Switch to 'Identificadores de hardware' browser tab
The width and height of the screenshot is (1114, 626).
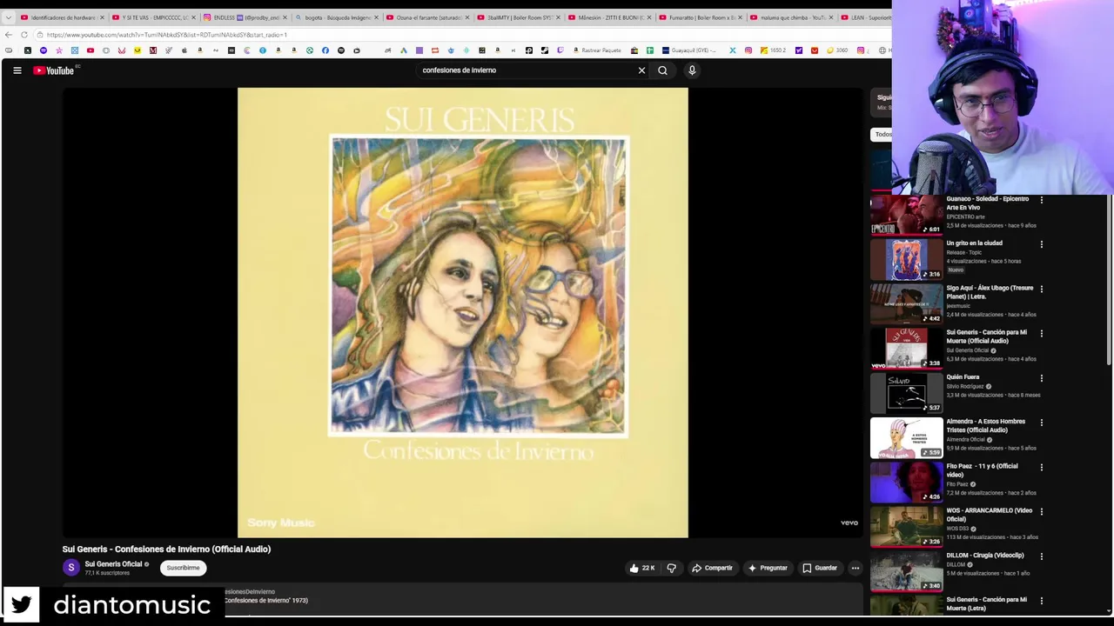click(x=61, y=17)
